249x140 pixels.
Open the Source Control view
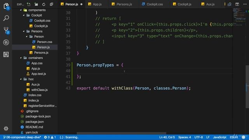coord(6,30)
